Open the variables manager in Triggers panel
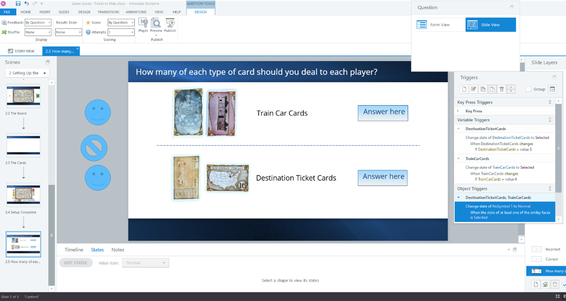 552,89
